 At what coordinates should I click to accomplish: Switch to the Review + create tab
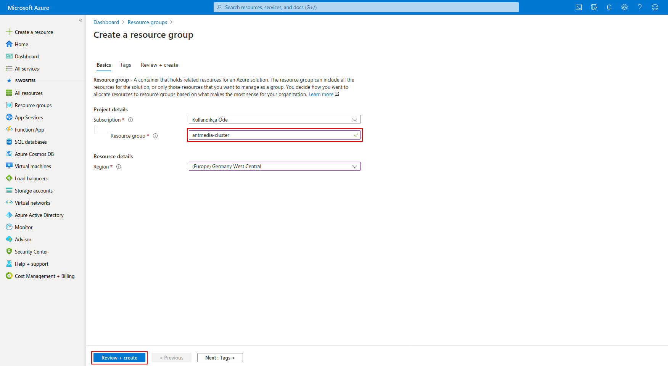point(159,65)
